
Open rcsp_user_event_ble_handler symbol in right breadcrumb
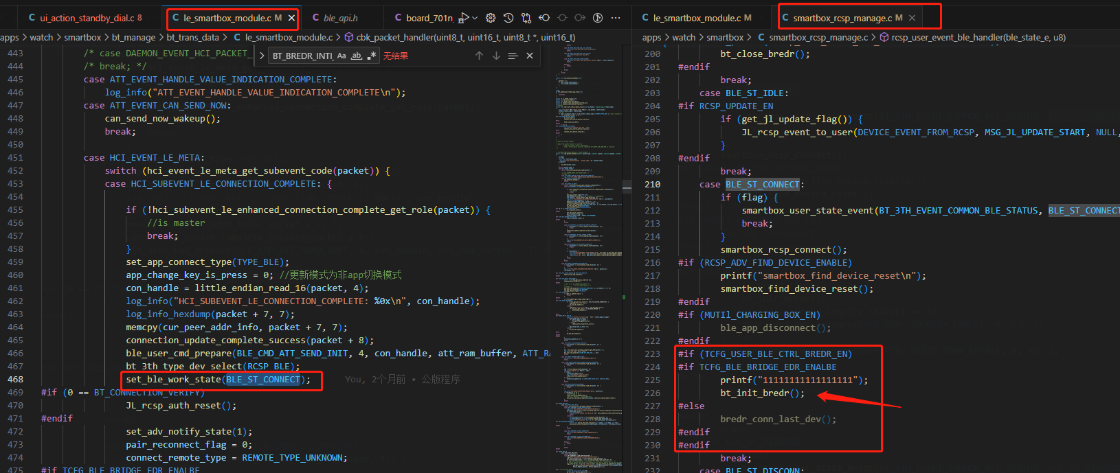click(x=973, y=37)
